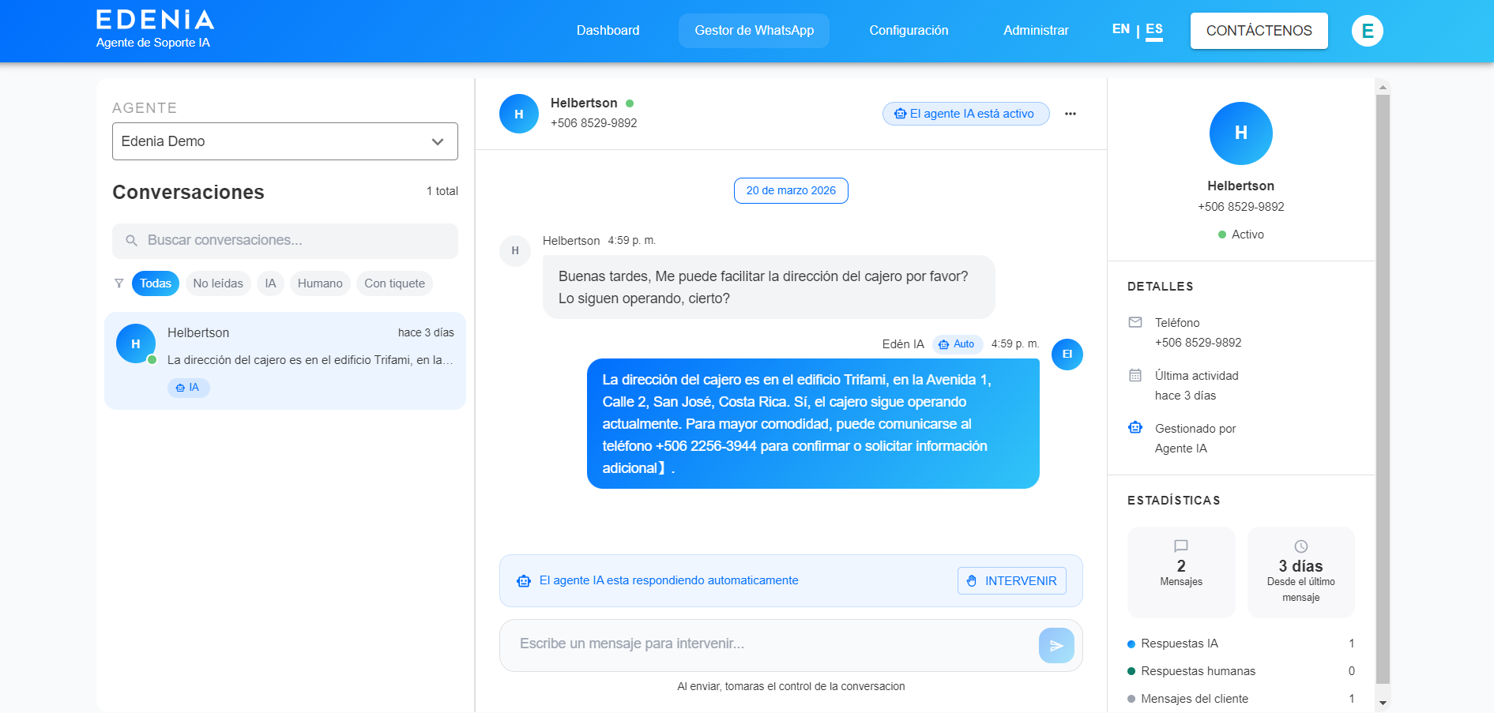Open the three-dot conversation options menu

click(1071, 114)
